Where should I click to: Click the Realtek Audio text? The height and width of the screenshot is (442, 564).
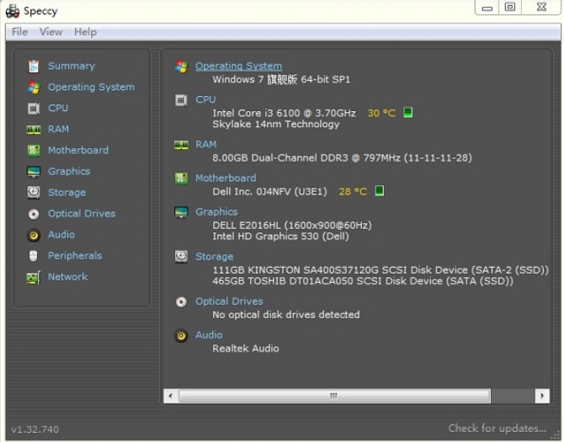click(x=246, y=349)
